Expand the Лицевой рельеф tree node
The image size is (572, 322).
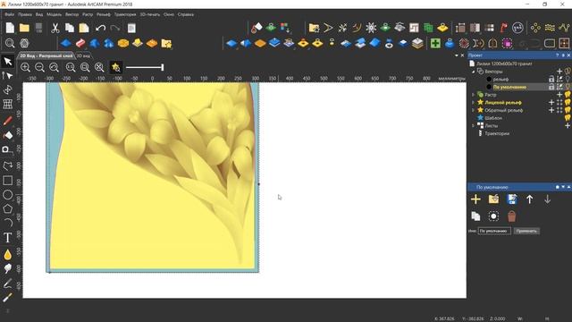pyautogui.click(x=474, y=103)
